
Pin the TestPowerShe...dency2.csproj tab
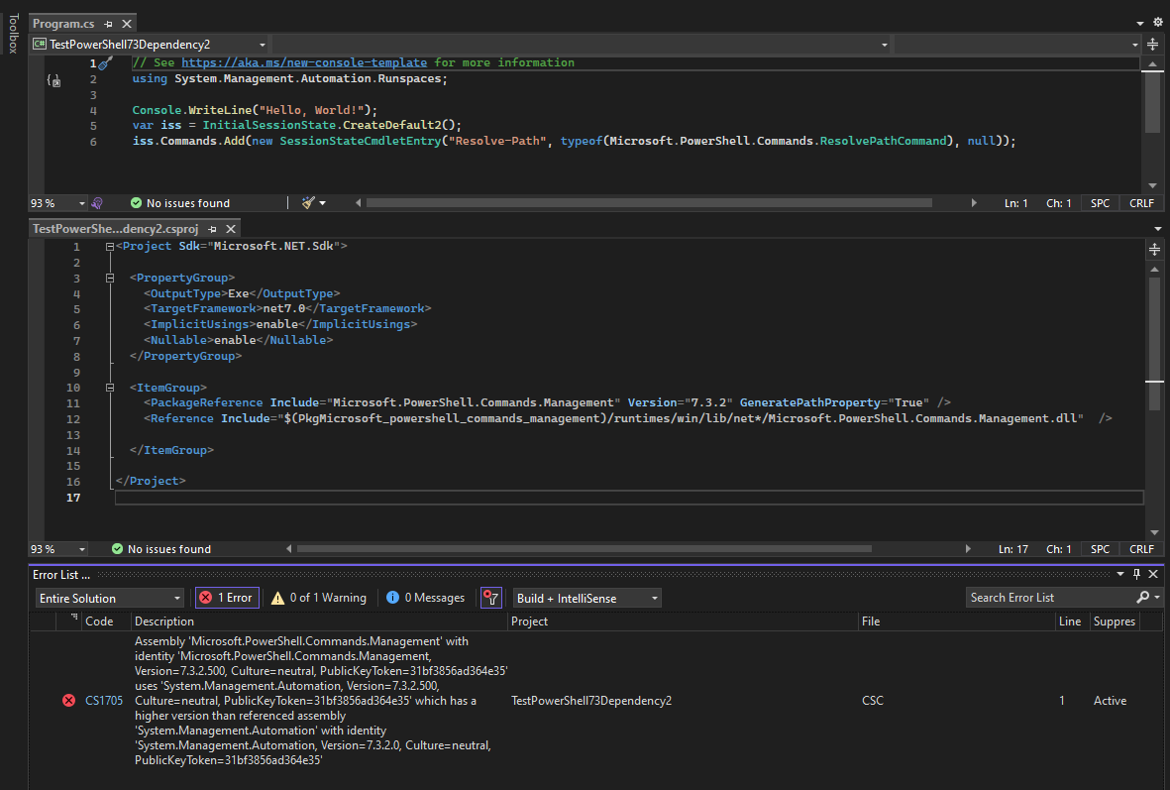click(213, 229)
